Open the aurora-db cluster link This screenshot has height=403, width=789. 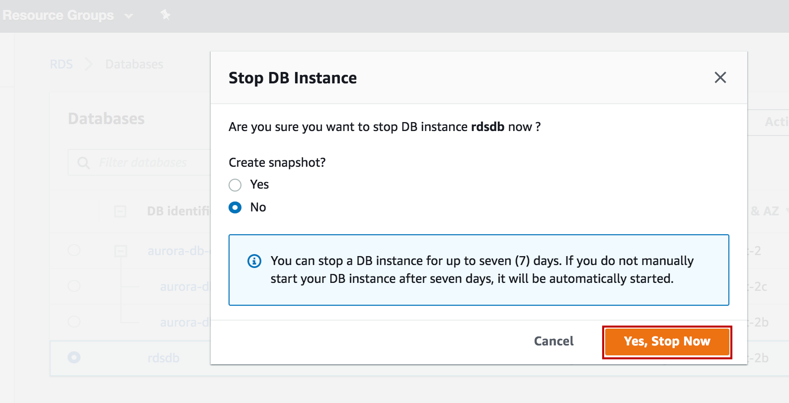click(x=179, y=251)
